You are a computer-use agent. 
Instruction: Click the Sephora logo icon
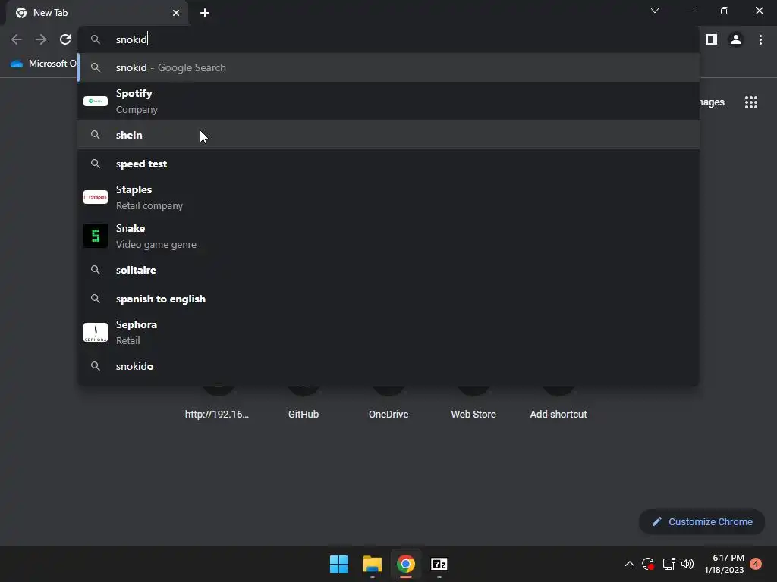(x=96, y=333)
